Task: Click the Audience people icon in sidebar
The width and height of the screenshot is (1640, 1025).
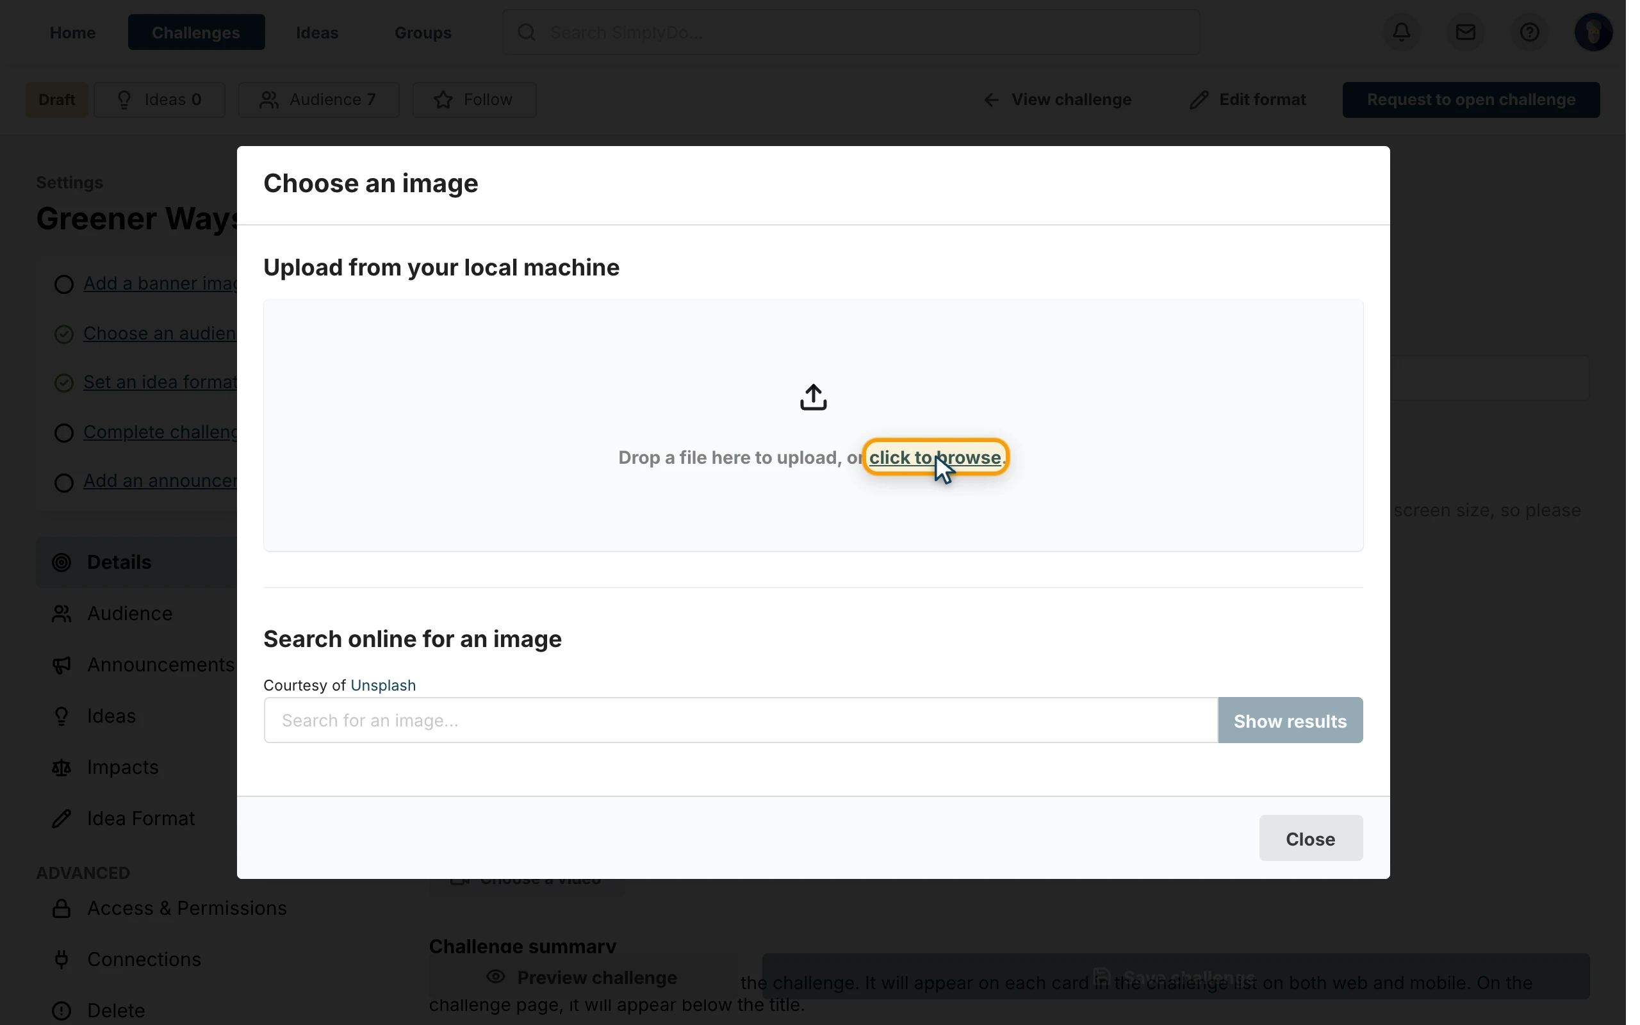Action: [61, 614]
